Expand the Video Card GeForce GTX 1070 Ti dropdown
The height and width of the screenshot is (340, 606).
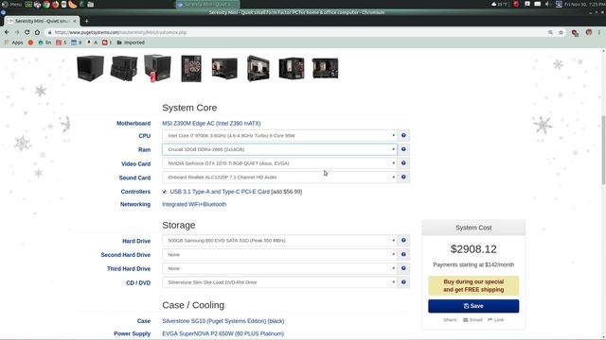coord(279,163)
